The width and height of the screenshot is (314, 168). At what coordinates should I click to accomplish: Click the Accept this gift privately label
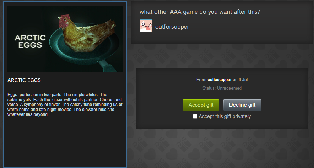tap(225, 117)
